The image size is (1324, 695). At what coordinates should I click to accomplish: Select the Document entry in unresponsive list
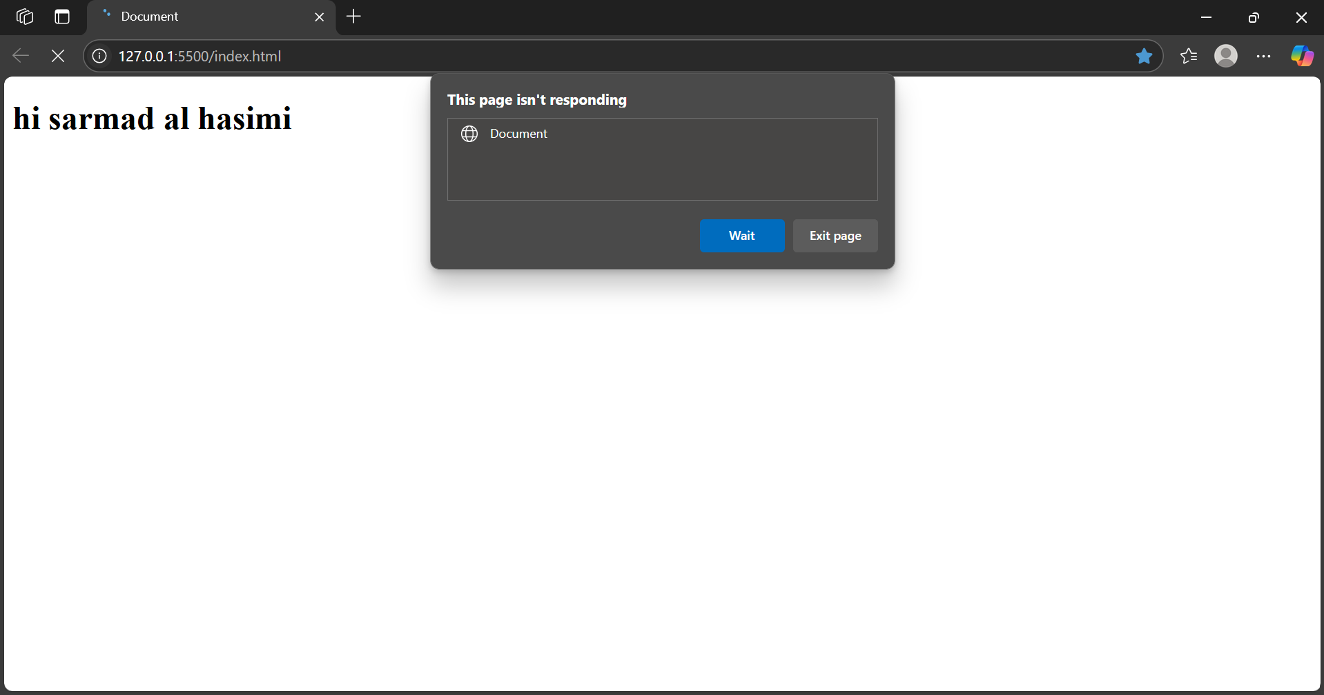[x=518, y=134]
